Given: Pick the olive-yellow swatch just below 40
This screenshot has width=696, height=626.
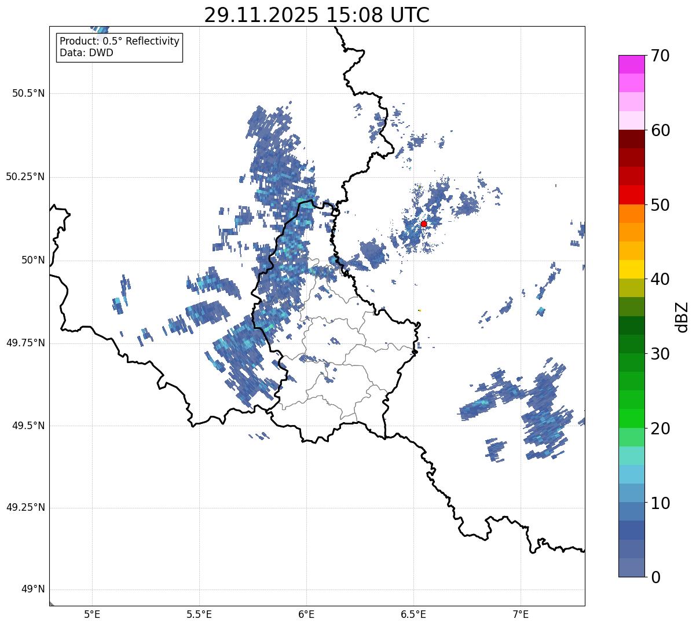Looking at the screenshot, I should coord(631,288).
